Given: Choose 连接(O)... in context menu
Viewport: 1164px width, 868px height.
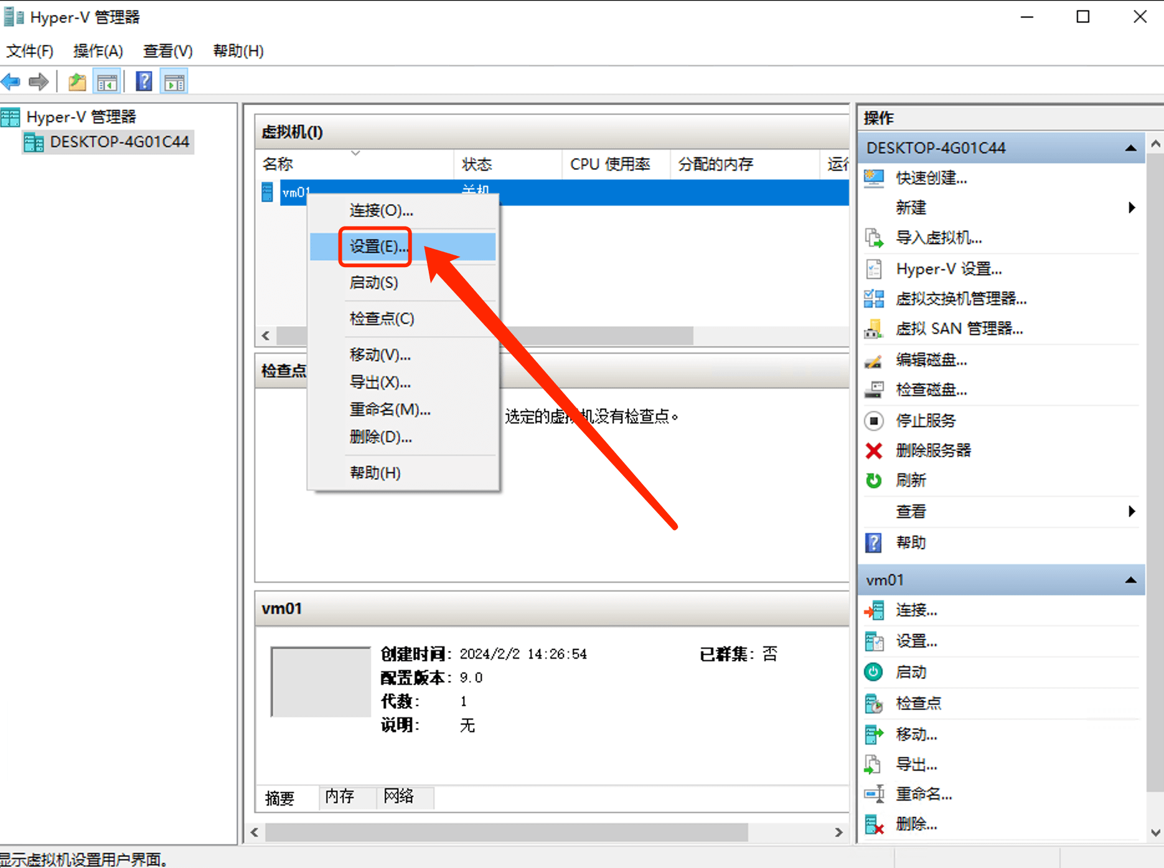Looking at the screenshot, I should click(x=403, y=210).
